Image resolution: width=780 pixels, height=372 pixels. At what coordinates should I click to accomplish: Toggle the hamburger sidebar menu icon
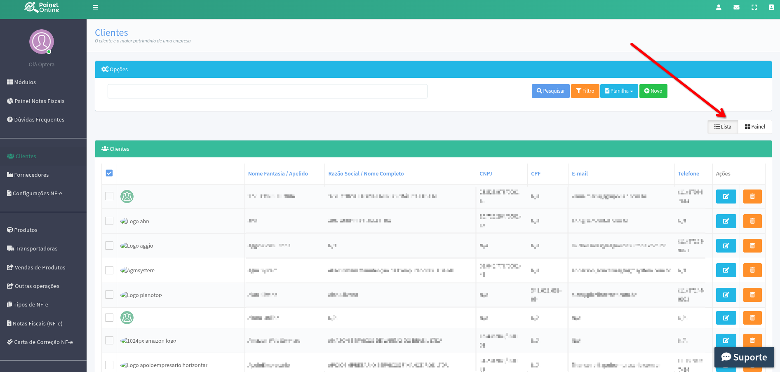coord(95,7)
